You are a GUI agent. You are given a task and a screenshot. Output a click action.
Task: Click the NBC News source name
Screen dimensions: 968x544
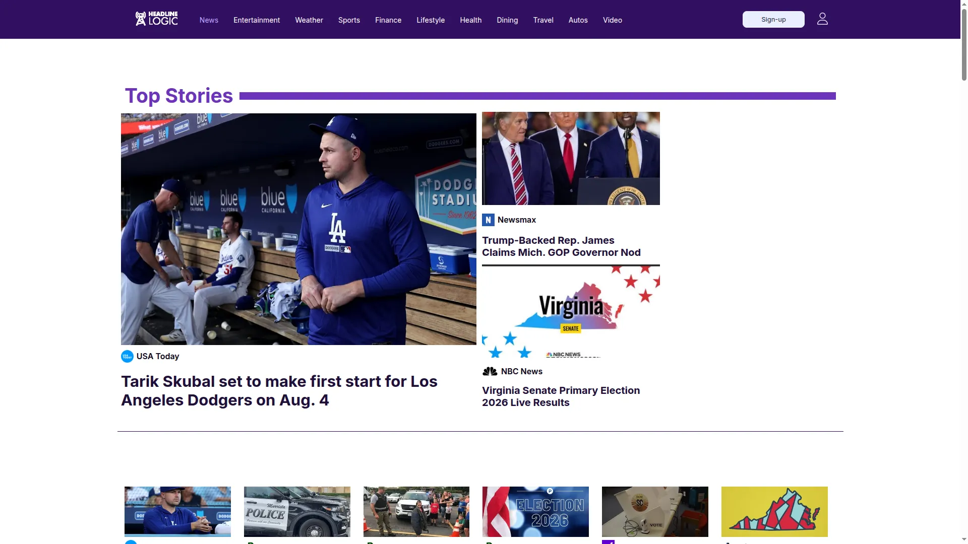click(x=522, y=372)
